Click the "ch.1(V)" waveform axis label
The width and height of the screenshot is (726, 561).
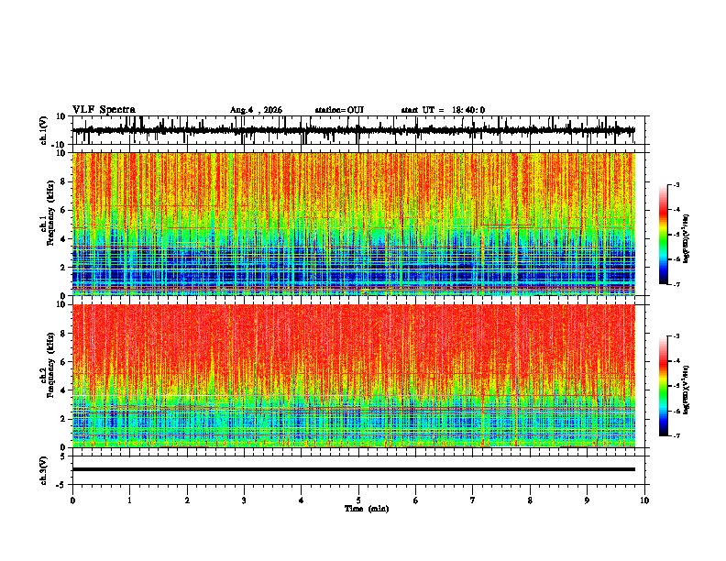(x=44, y=130)
